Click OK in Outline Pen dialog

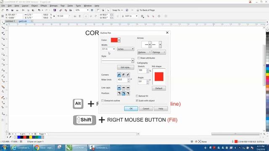pyautogui.click(x=131, y=109)
